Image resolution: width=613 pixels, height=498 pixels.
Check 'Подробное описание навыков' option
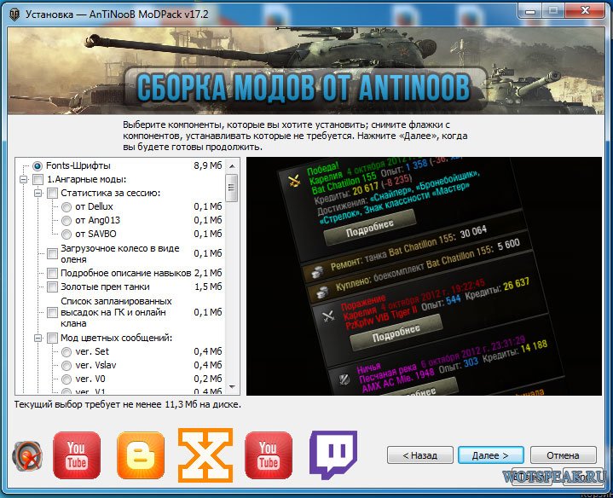click(x=53, y=273)
